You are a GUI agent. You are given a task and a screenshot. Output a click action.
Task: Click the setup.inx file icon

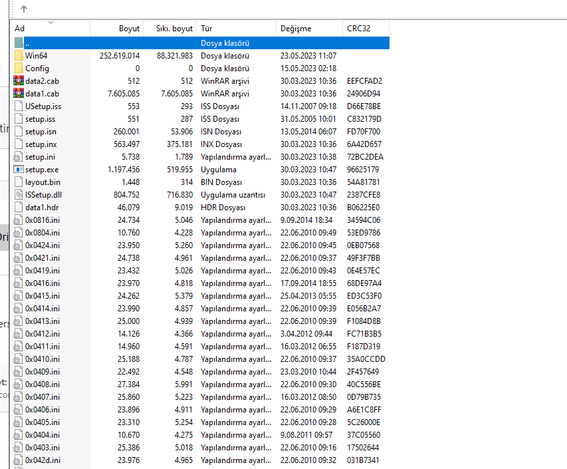click(19, 144)
